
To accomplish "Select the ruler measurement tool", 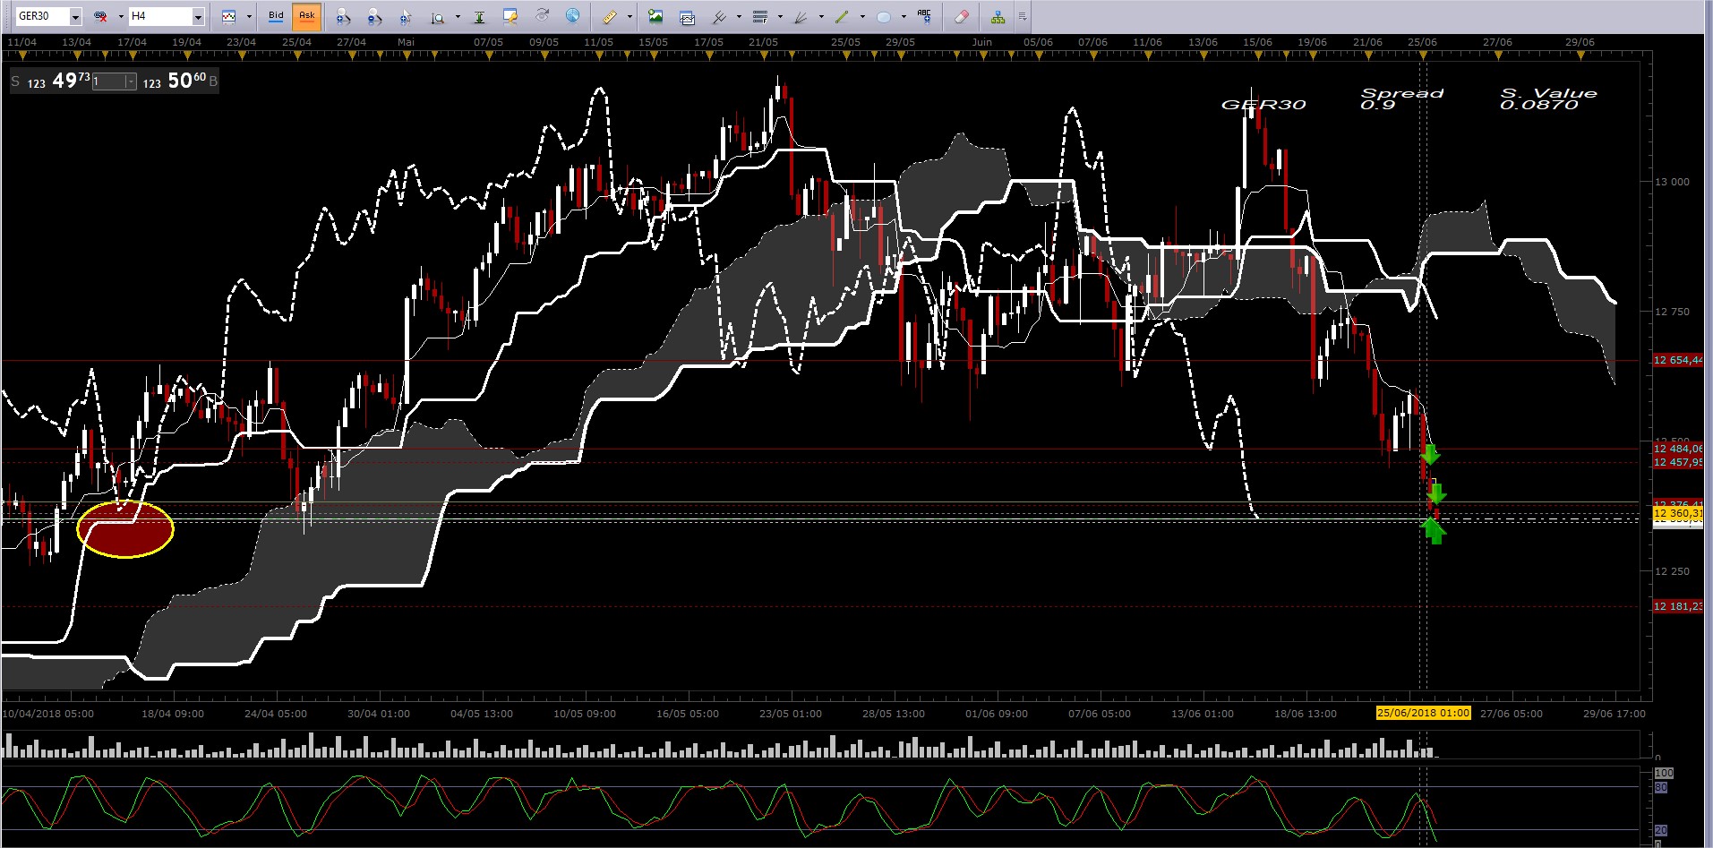I will coord(610,16).
